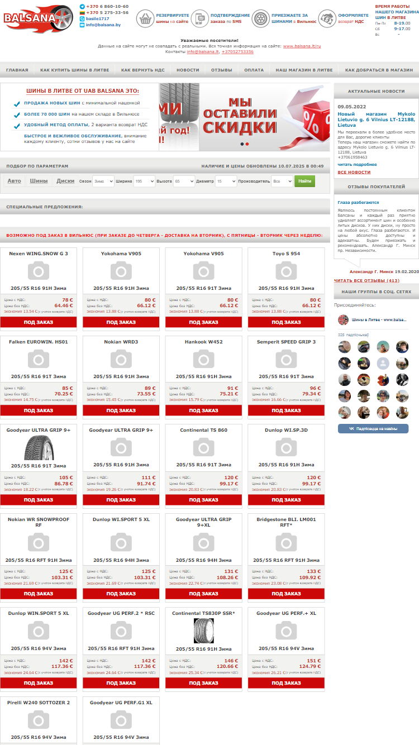Open the tire photo of Continental TS830P SSR*

pyautogui.click(x=204, y=631)
